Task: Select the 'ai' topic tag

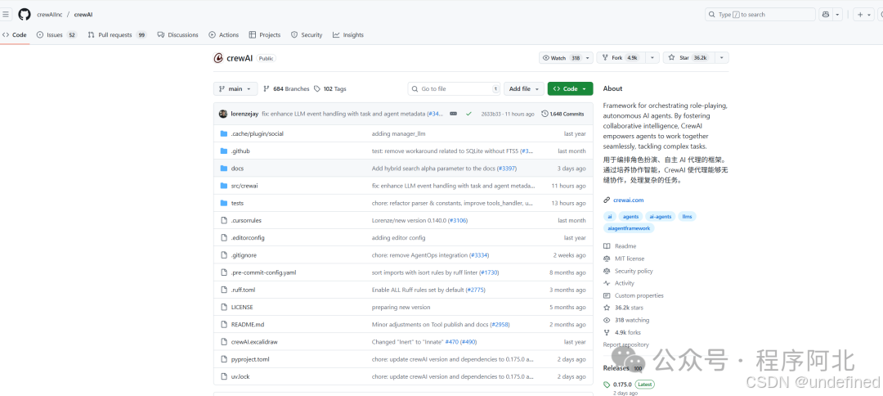Action: click(x=609, y=216)
